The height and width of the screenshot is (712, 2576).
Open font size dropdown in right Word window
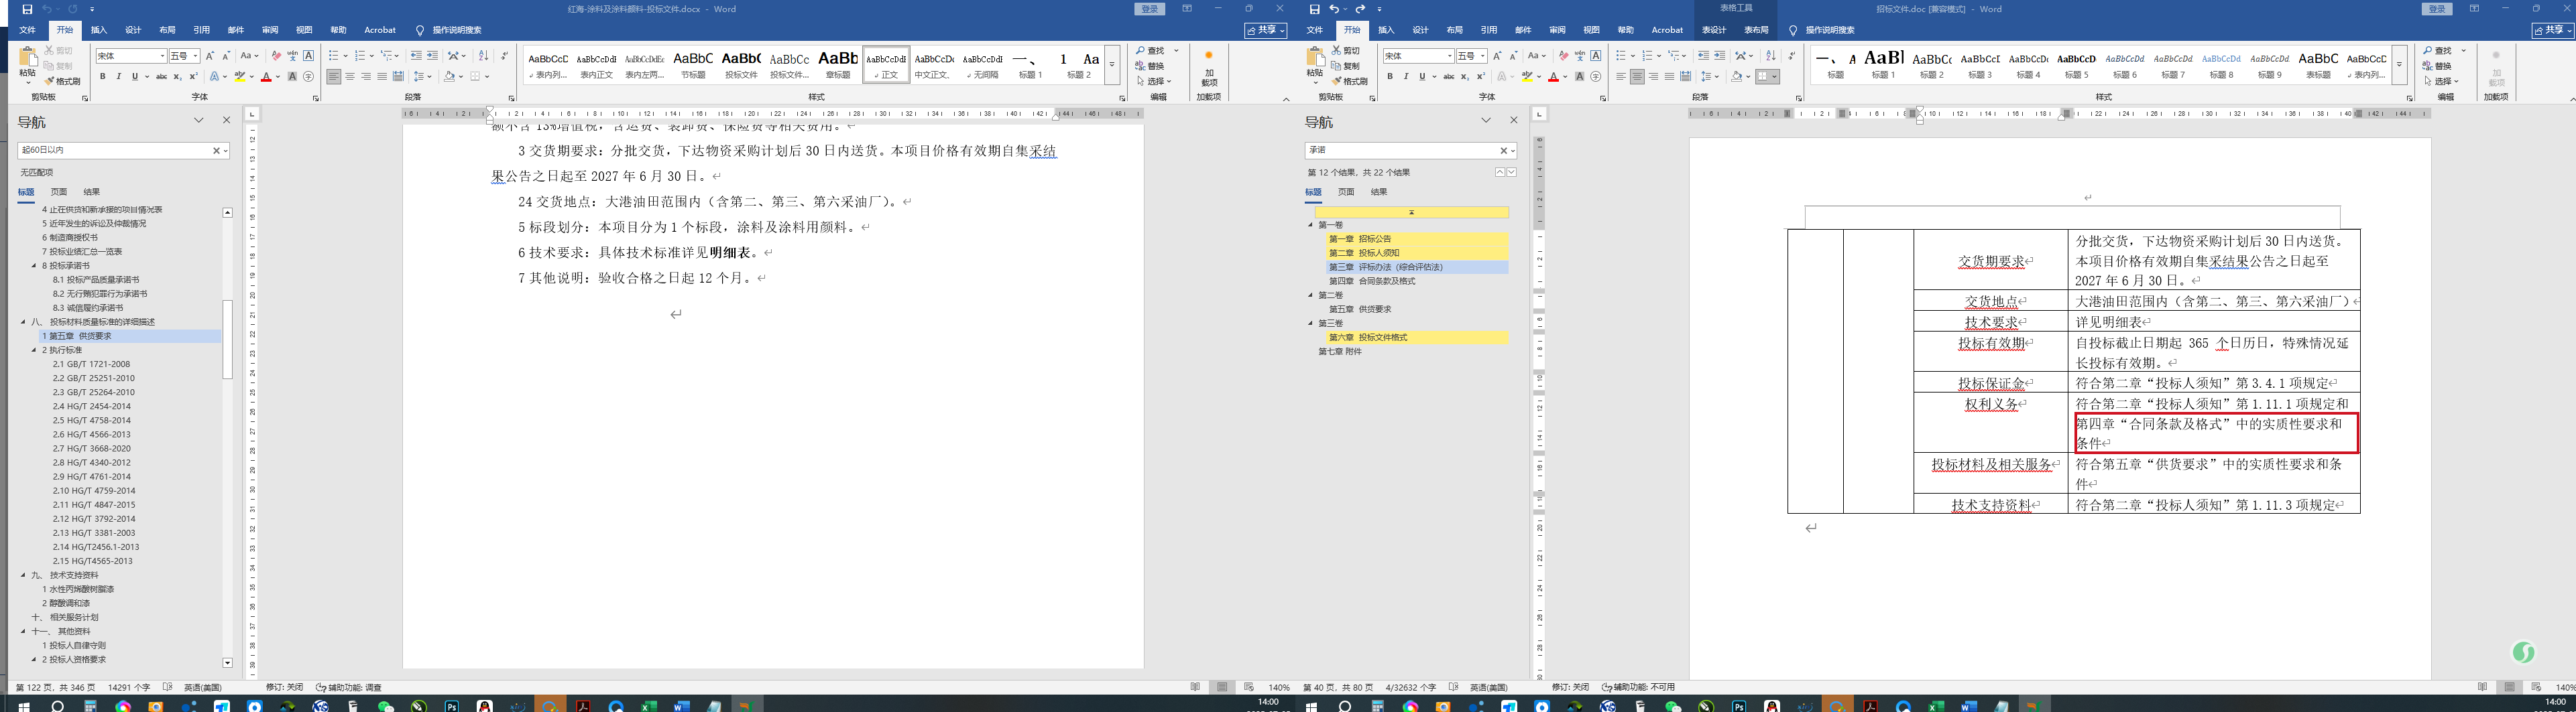pyautogui.click(x=1482, y=56)
